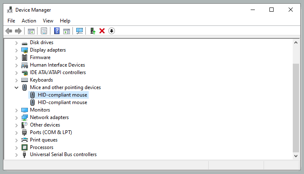Open the Help menu
Screen dimensions: 304x174
point(65,21)
